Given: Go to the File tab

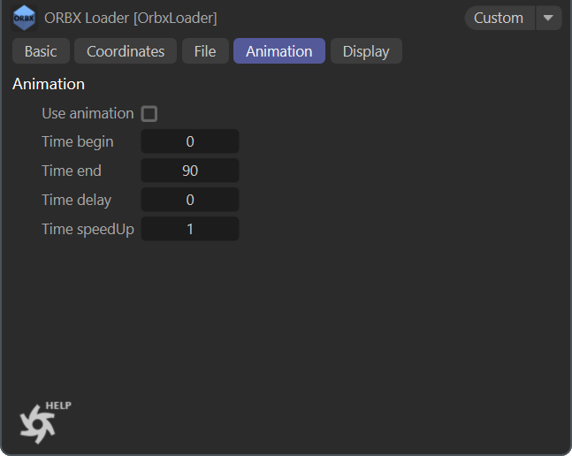Looking at the screenshot, I should point(205,51).
